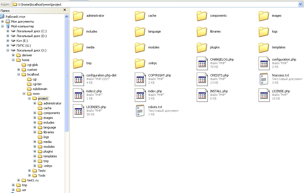Close the Папки folders pane
The width and height of the screenshot is (304, 193).
pos(65,10)
